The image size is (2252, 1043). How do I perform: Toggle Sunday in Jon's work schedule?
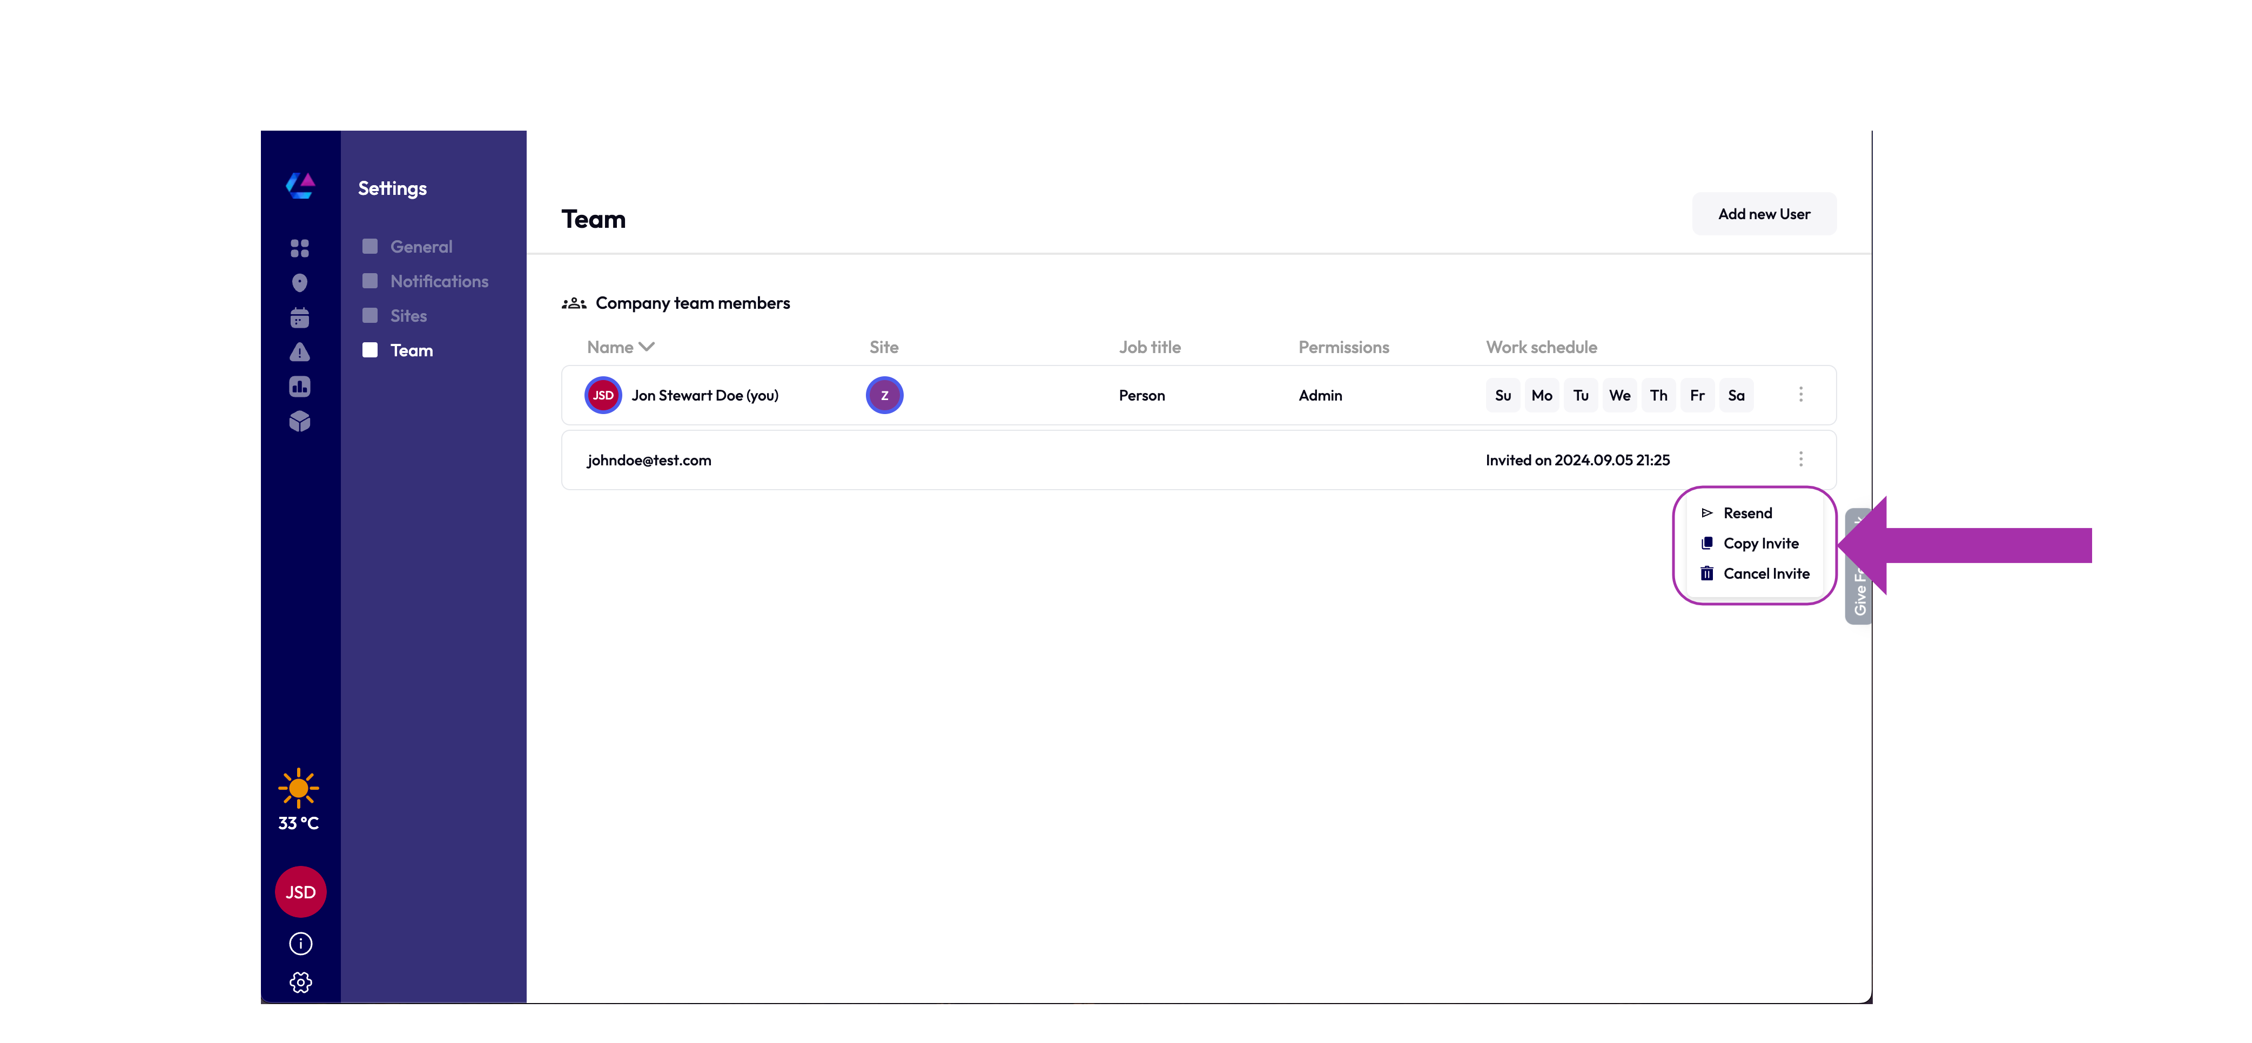pyautogui.click(x=1503, y=395)
